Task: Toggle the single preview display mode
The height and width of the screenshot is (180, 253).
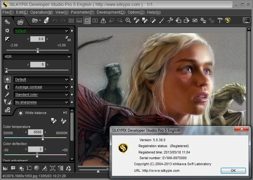Action: point(87,21)
